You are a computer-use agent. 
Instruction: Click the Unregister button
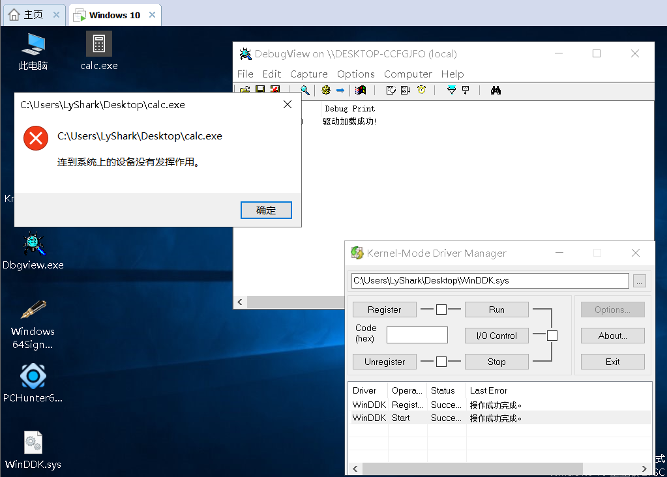click(385, 362)
